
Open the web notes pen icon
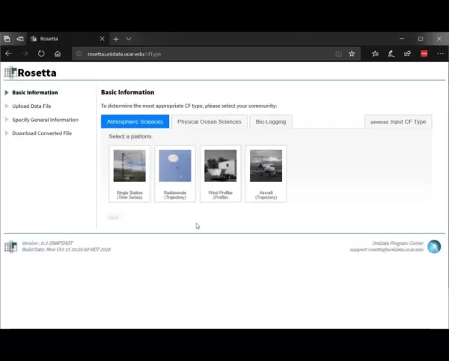(391, 54)
